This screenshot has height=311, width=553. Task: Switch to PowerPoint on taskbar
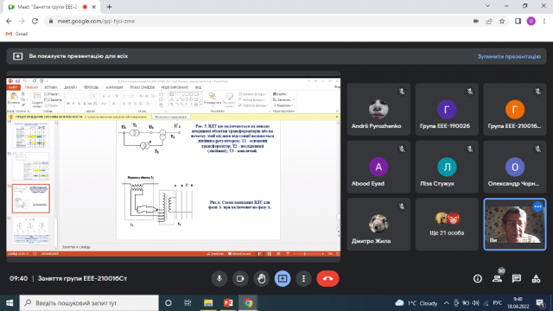(228, 303)
